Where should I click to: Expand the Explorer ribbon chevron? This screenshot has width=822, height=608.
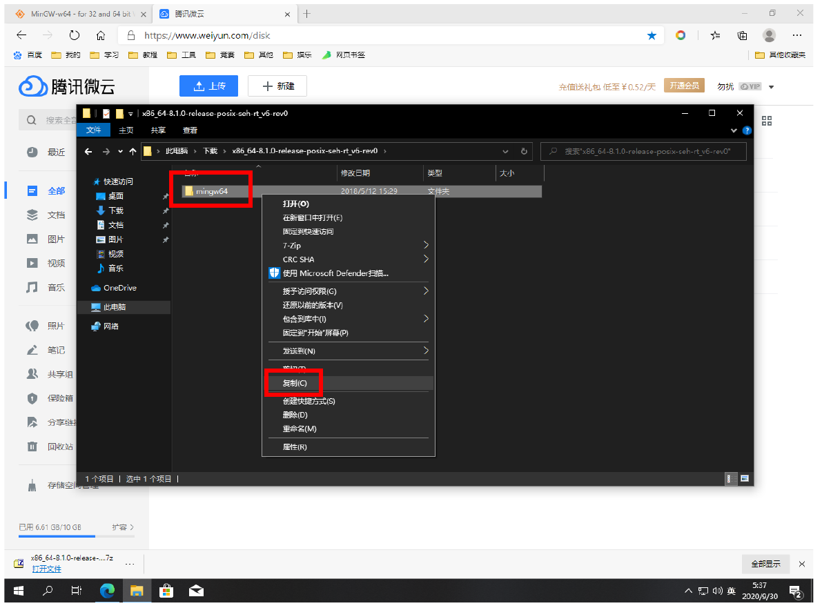[x=734, y=130]
